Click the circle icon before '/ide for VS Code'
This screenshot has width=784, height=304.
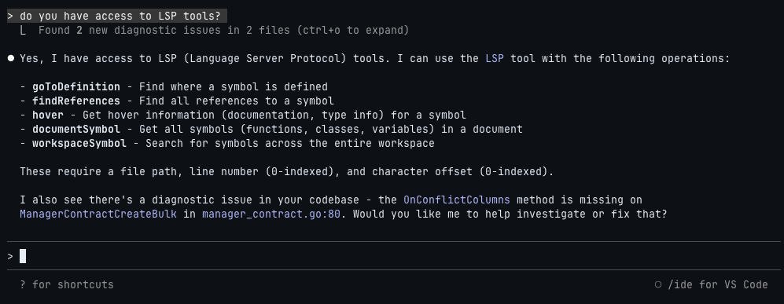coord(658,284)
